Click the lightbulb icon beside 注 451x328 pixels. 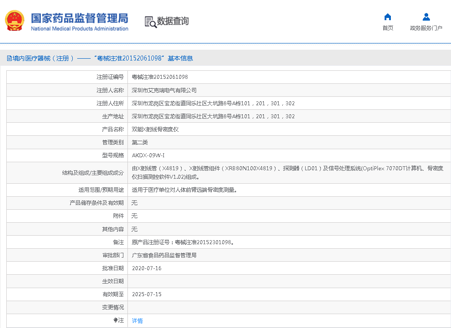[x=115, y=320]
